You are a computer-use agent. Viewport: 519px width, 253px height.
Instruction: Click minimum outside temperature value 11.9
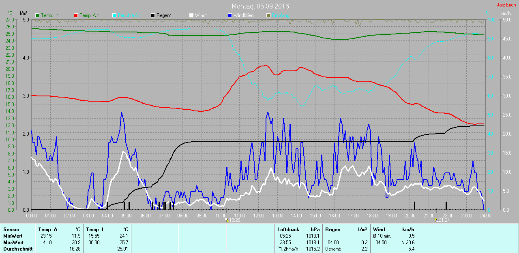76,236
